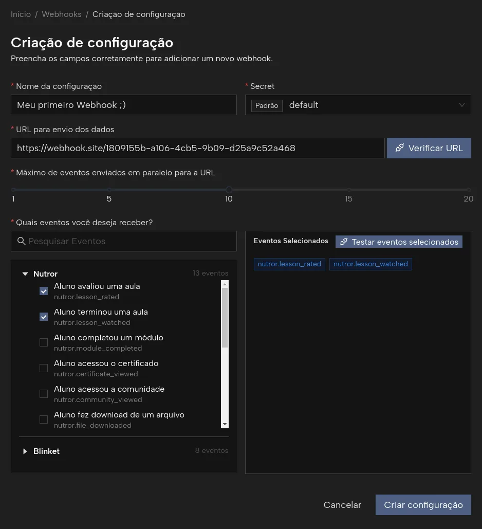Click the Criação de configuração breadcrumb

(139, 14)
